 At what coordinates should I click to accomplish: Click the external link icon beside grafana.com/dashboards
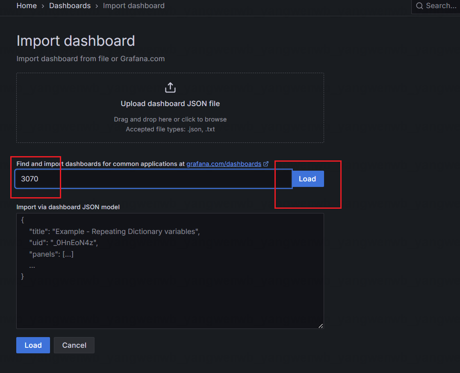pyautogui.click(x=266, y=164)
